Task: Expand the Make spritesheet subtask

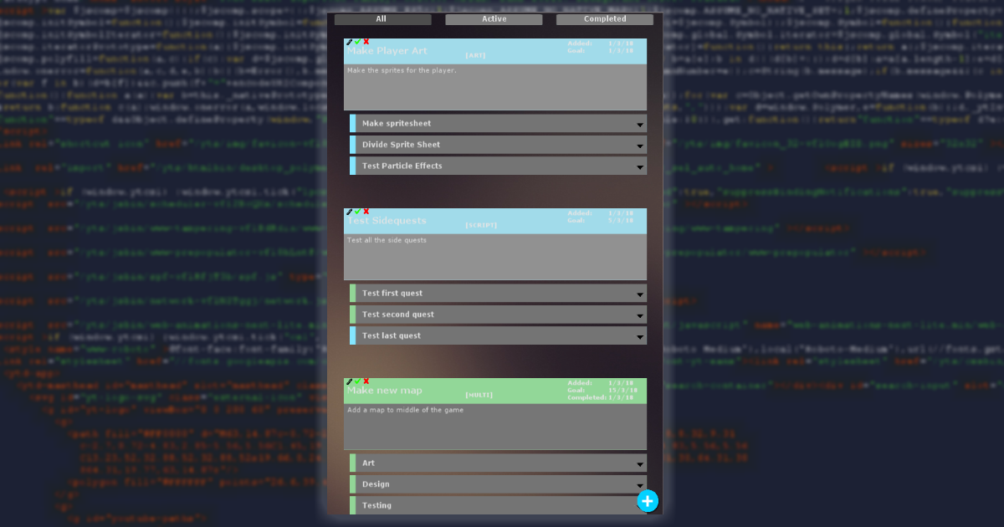Action: pos(640,125)
